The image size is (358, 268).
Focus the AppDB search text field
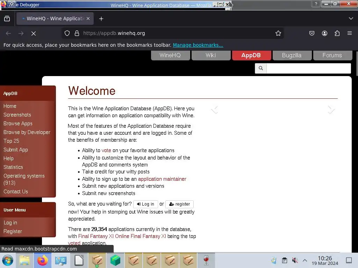coord(308,68)
